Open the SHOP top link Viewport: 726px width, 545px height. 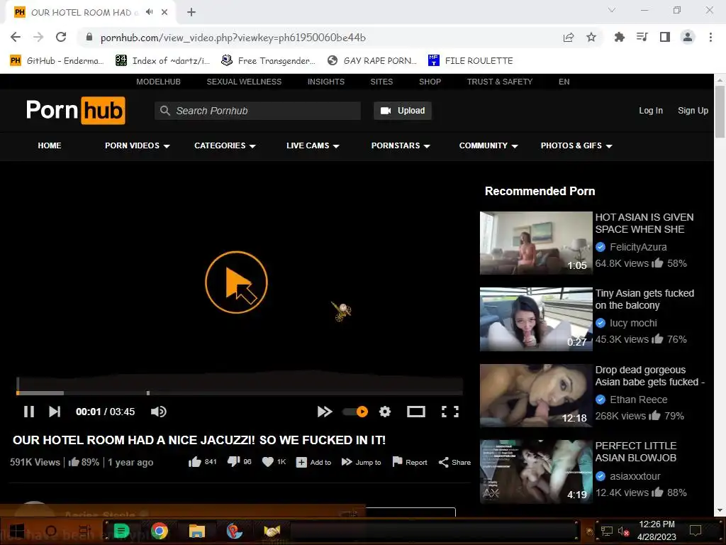point(430,82)
